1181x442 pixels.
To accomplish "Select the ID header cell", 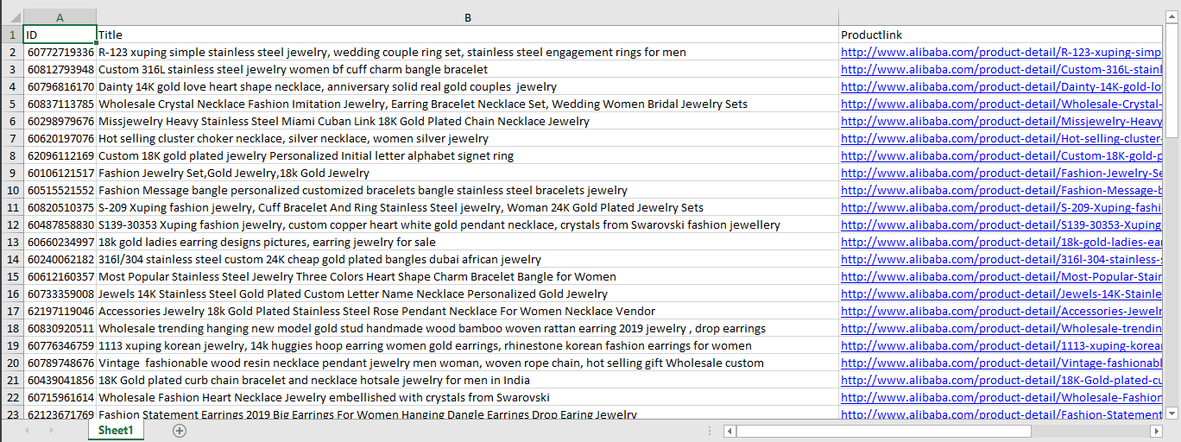I will pos(60,35).
